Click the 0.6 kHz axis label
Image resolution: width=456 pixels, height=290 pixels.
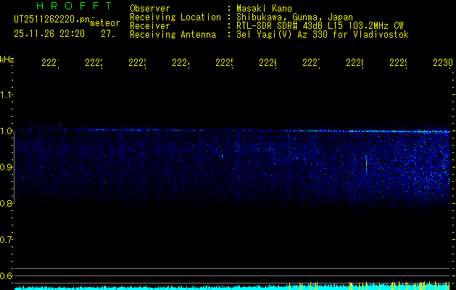[6, 275]
